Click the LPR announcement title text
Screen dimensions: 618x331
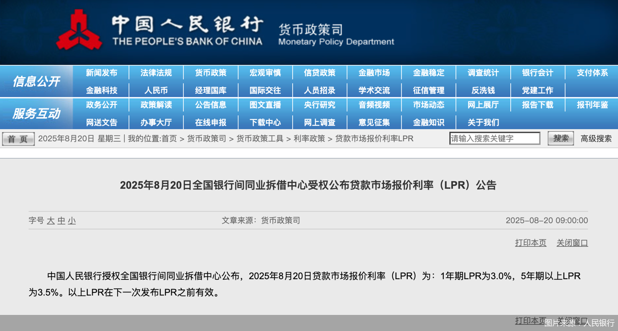tap(308, 185)
